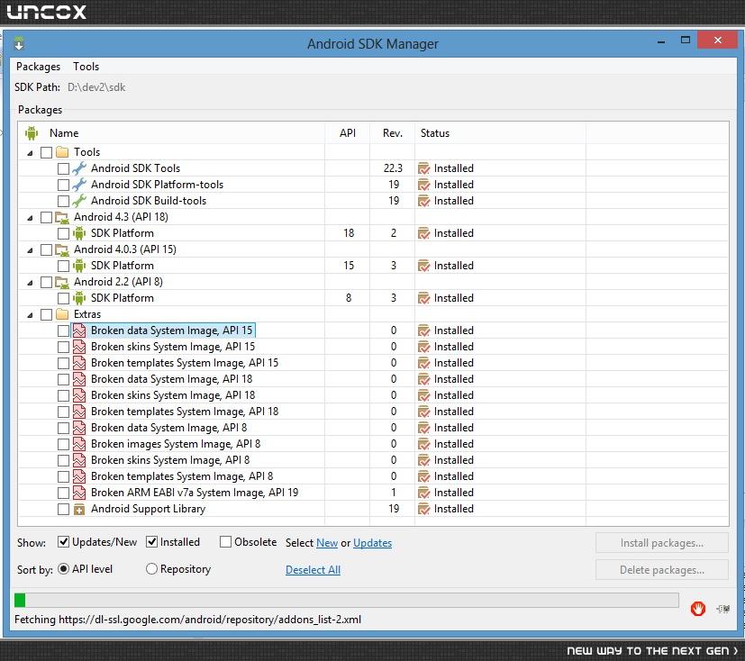Click the API 15 SDK Platform android icon
Screen dimensions: 745x661
point(79,266)
